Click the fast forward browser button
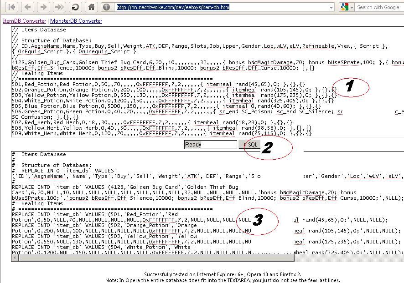The image size is (404, 283). point(59,7)
